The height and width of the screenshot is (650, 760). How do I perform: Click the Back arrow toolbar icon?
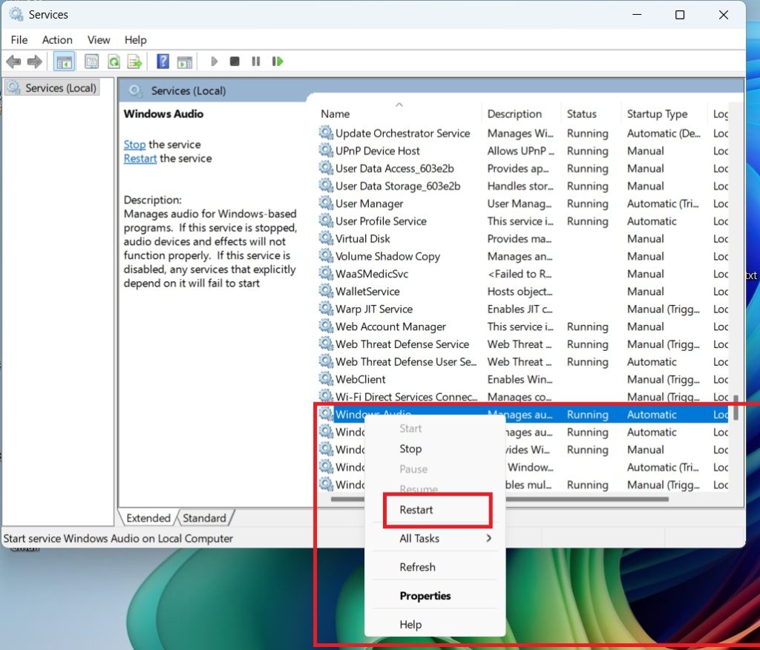click(13, 62)
